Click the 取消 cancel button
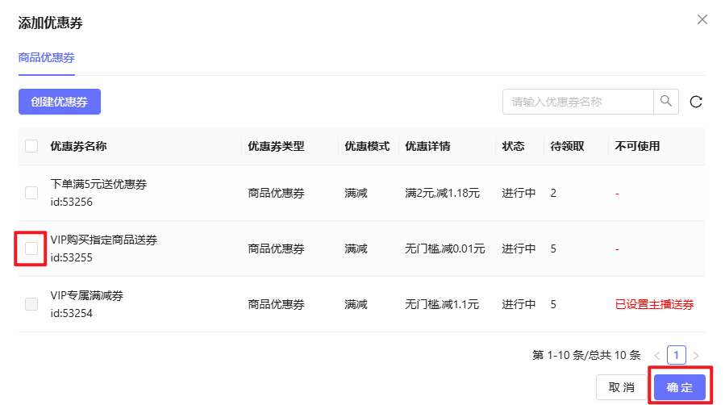Screen dimensions: 725x405 coord(621,387)
